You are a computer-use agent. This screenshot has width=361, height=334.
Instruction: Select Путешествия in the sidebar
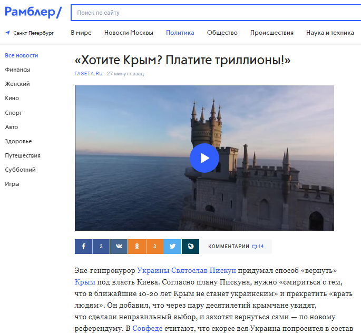coord(23,155)
